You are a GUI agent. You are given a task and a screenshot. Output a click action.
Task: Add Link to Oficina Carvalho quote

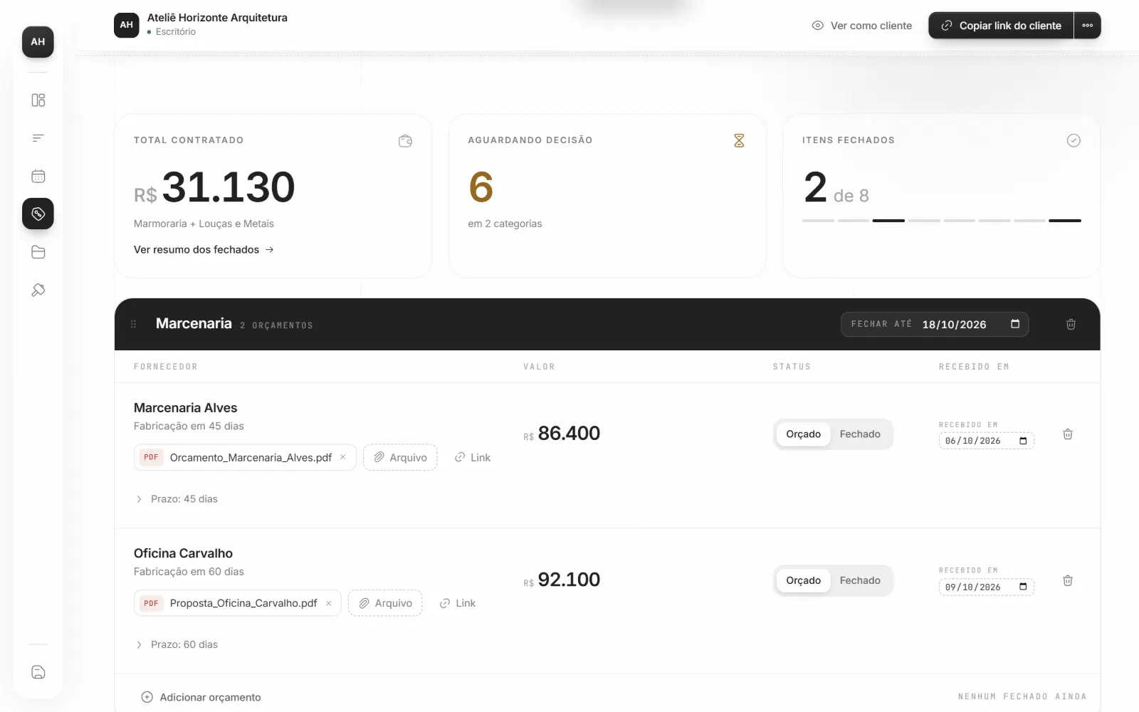[458, 603]
